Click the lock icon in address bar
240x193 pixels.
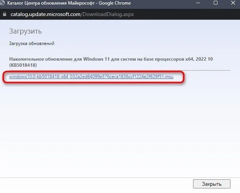coord(5,14)
